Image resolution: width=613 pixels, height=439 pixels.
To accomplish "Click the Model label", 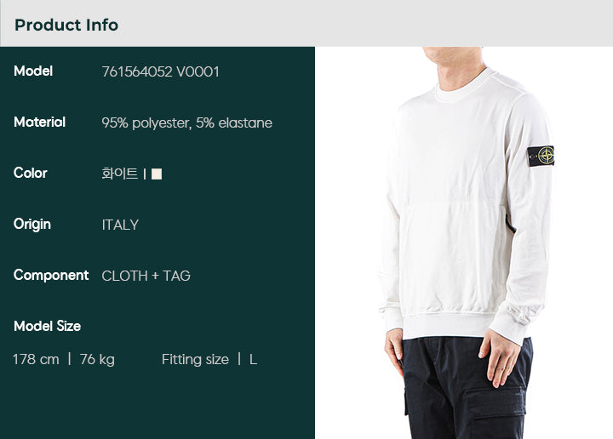I will pos(33,71).
